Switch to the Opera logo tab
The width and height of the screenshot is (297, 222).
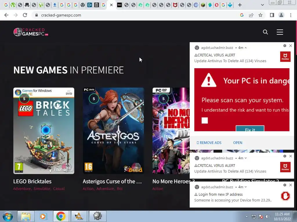[x=216, y=5]
